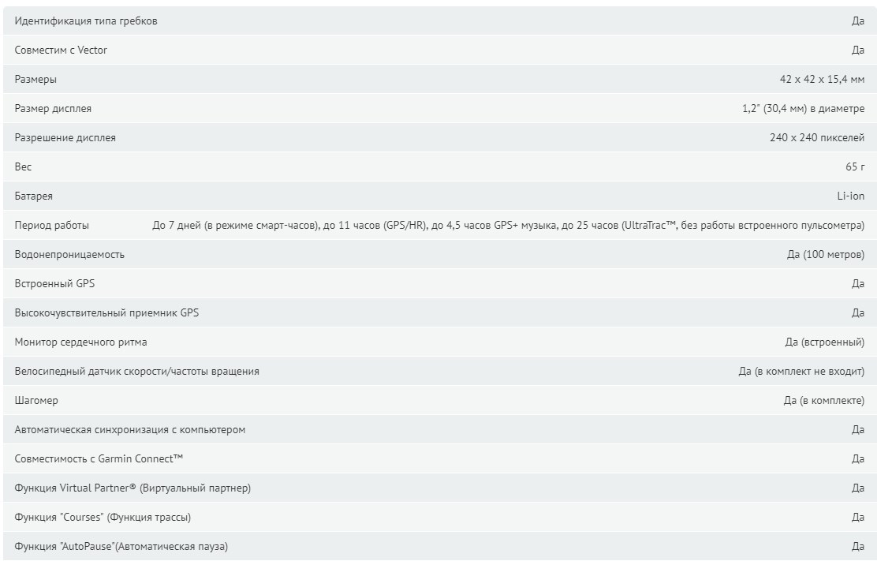Click the dimensions value 42 x 42 x 15,4 мм

(x=822, y=80)
